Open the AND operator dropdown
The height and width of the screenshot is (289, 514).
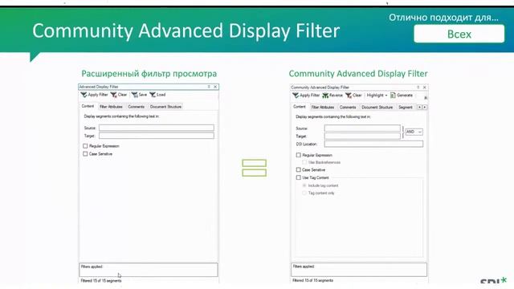[414, 132]
